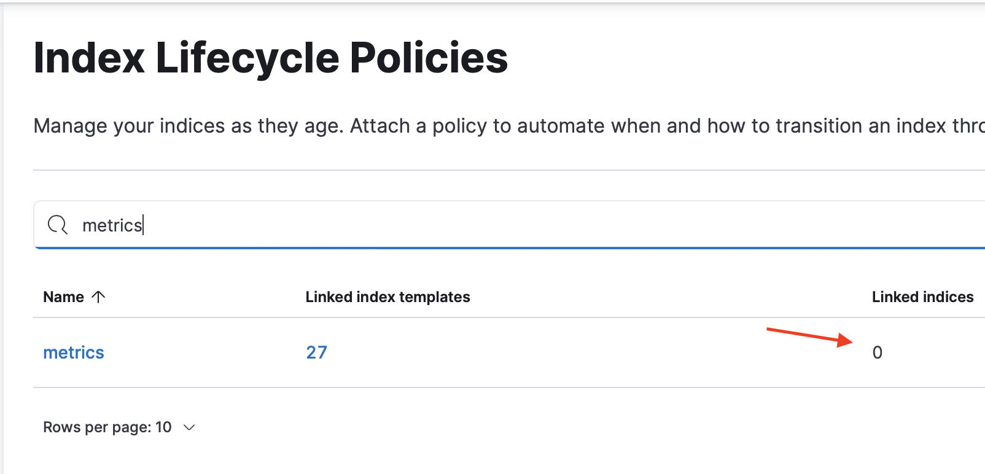Click the text cursor after metrics in search
Screen dimensions: 985x474
point(143,225)
